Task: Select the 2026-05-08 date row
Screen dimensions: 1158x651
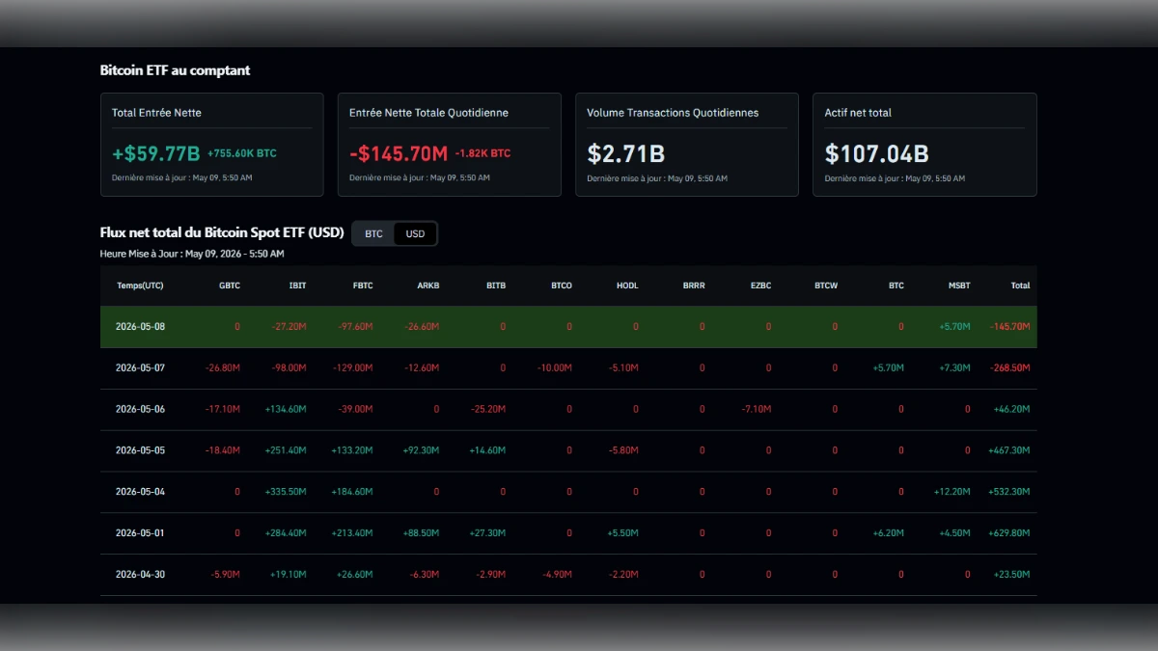Action: point(568,327)
